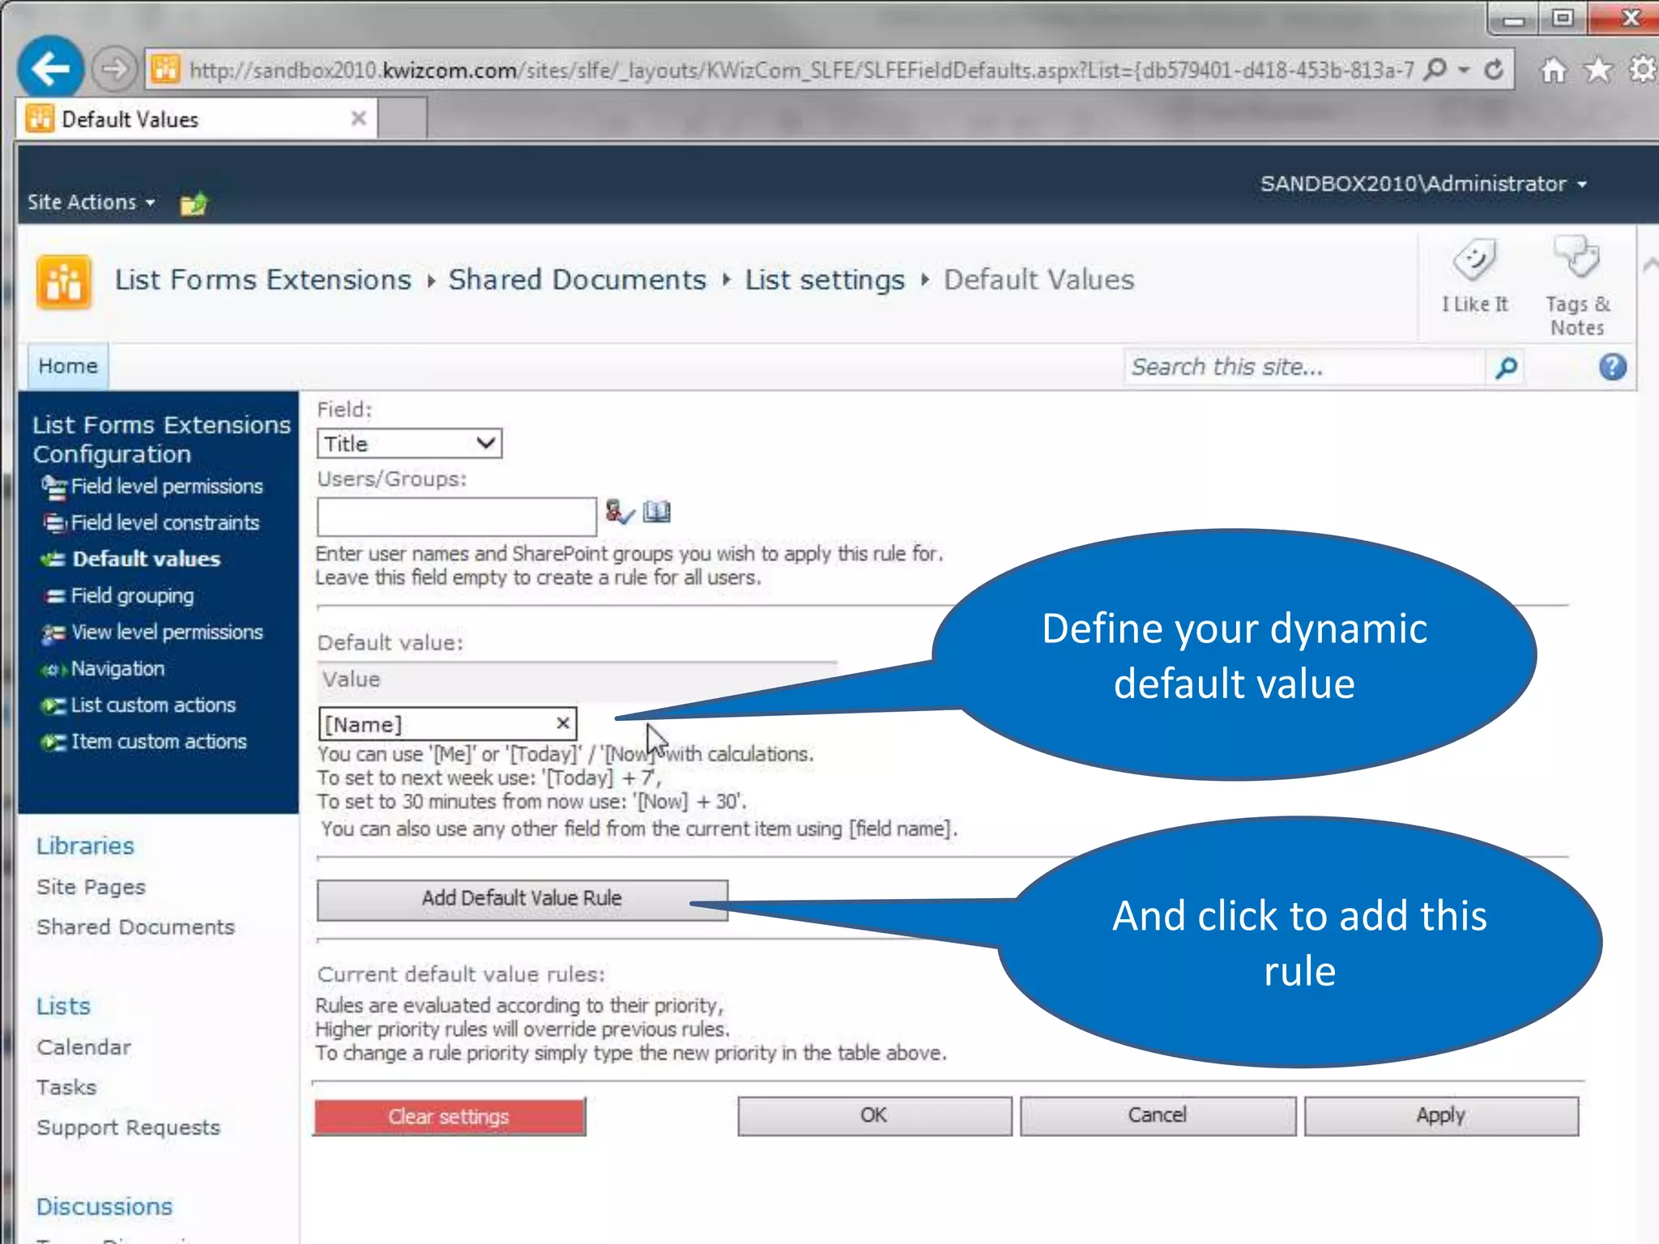Go to List settings breadcrumb link
Image resolution: width=1659 pixels, height=1244 pixels.
pyautogui.click(x=825, y=279)
